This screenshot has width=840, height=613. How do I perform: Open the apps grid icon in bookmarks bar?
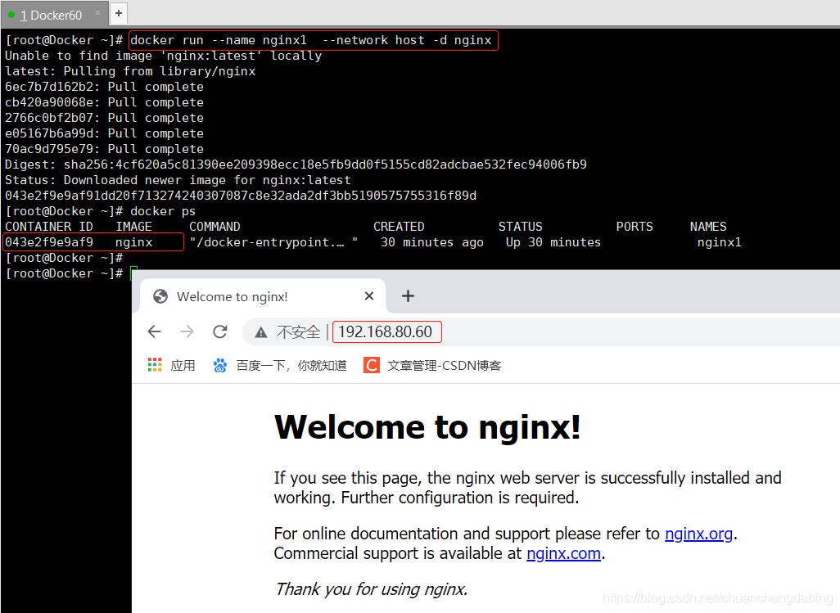(x=154, y=365)
